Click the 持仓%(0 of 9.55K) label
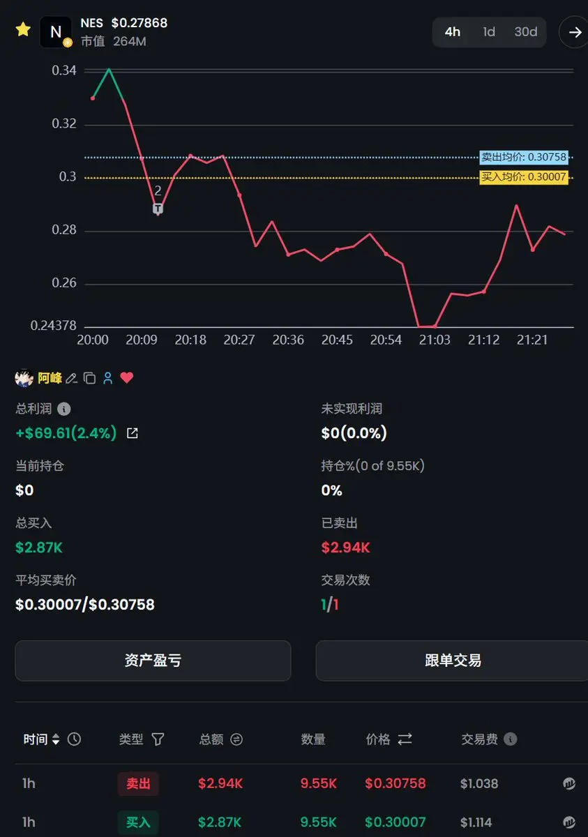588x837 pixels. [x=373, y=466]
